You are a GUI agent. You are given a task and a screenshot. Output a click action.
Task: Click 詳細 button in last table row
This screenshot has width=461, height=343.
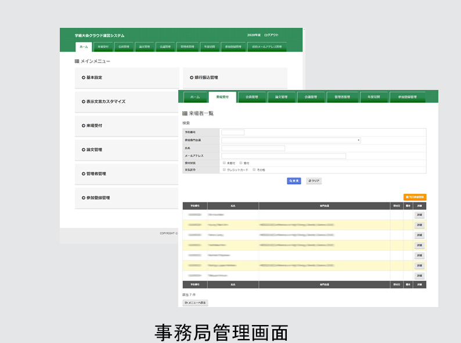420,276
